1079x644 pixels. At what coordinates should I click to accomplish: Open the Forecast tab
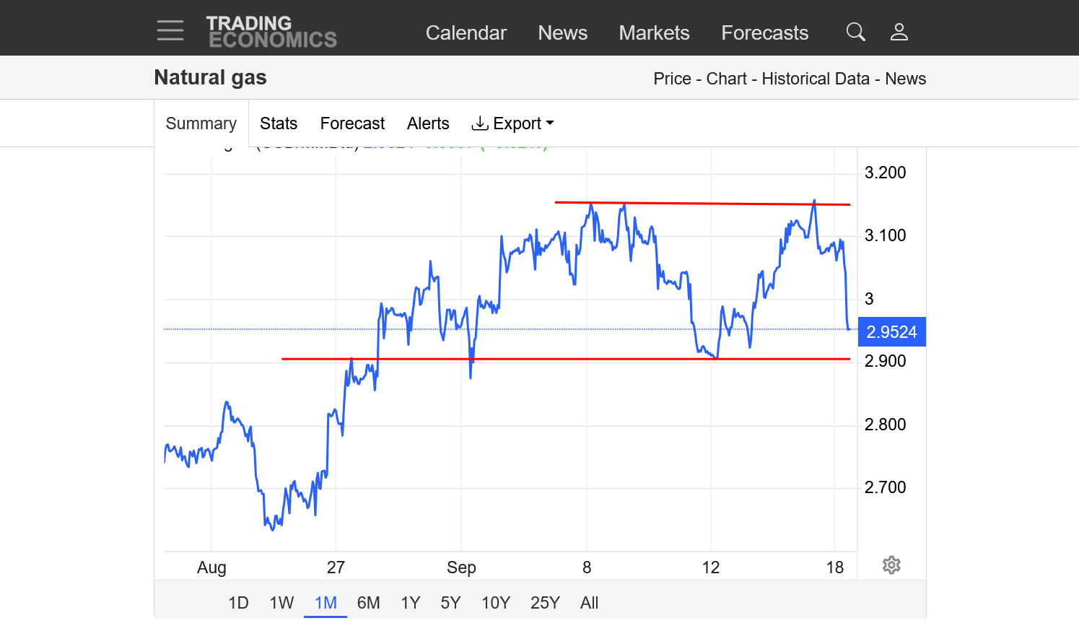[352, 123]
